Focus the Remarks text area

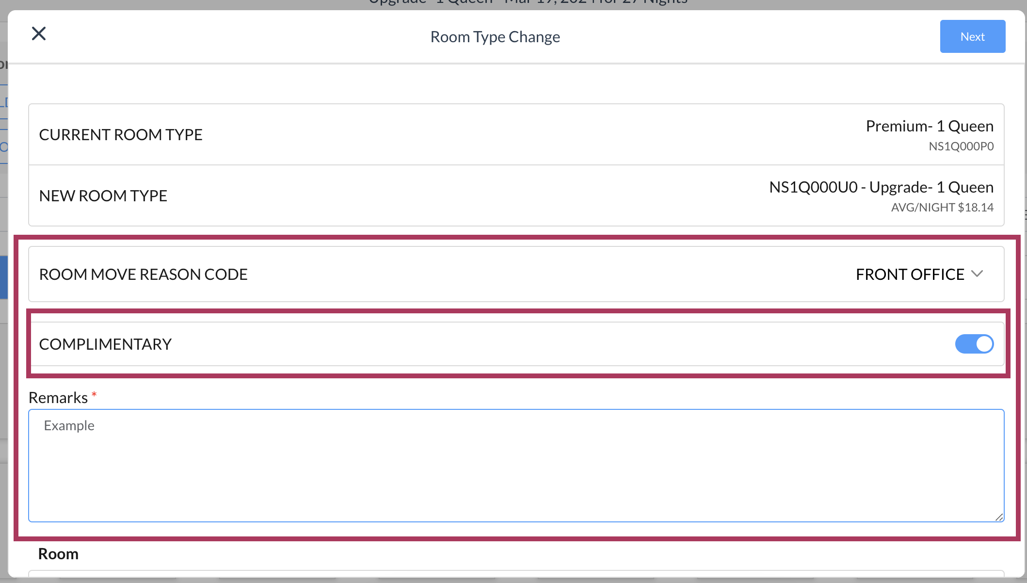[516, 466]
